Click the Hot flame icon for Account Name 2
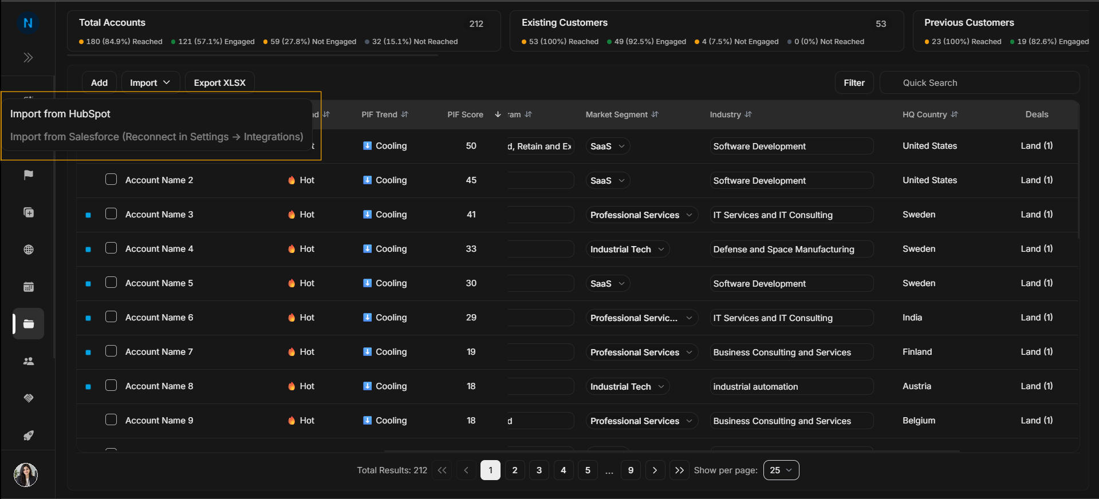The height and width of the screenshot is (499, 1099). (x=292, y=180)
